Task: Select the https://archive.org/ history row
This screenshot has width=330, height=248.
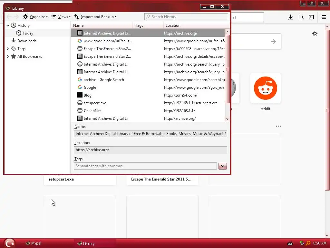Action: click(148, 33)
